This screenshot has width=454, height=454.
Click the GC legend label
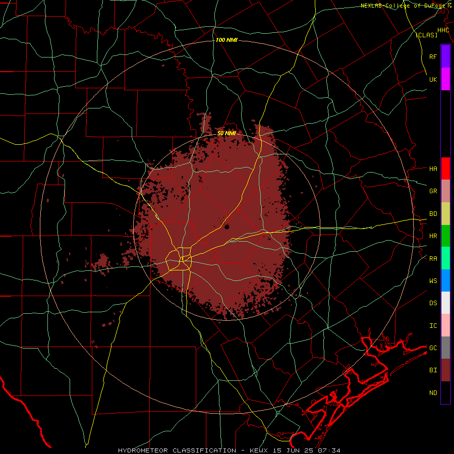click(433, 348)
